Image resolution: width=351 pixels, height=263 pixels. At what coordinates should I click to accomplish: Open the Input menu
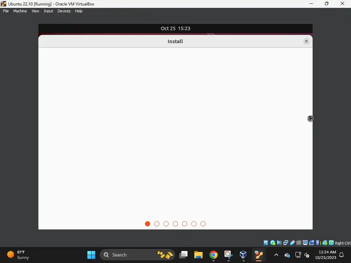tap(48, 11)
